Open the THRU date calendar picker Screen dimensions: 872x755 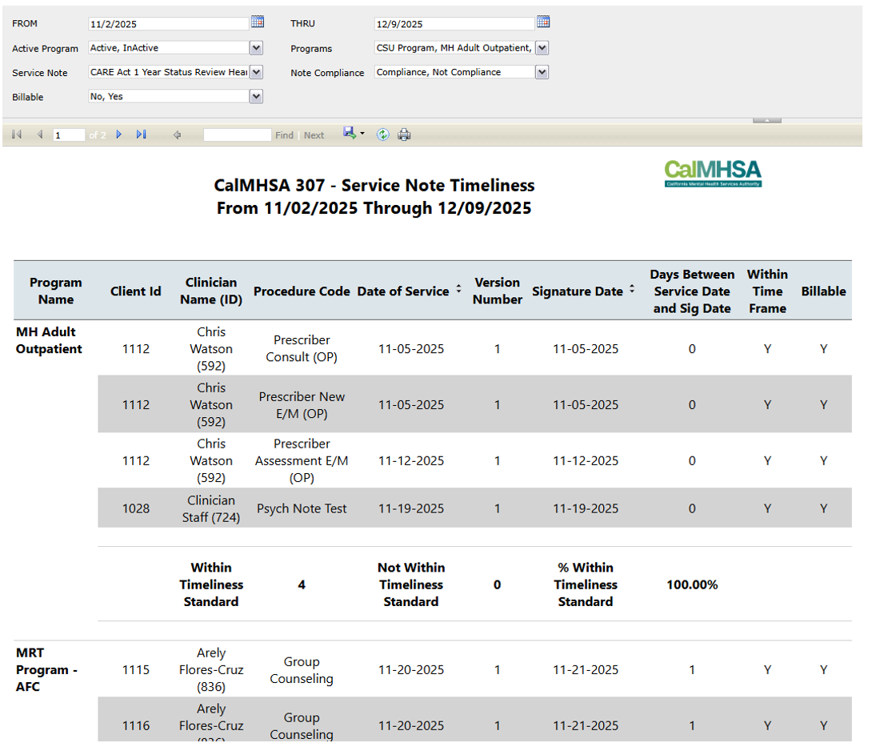tap(543, 22)
